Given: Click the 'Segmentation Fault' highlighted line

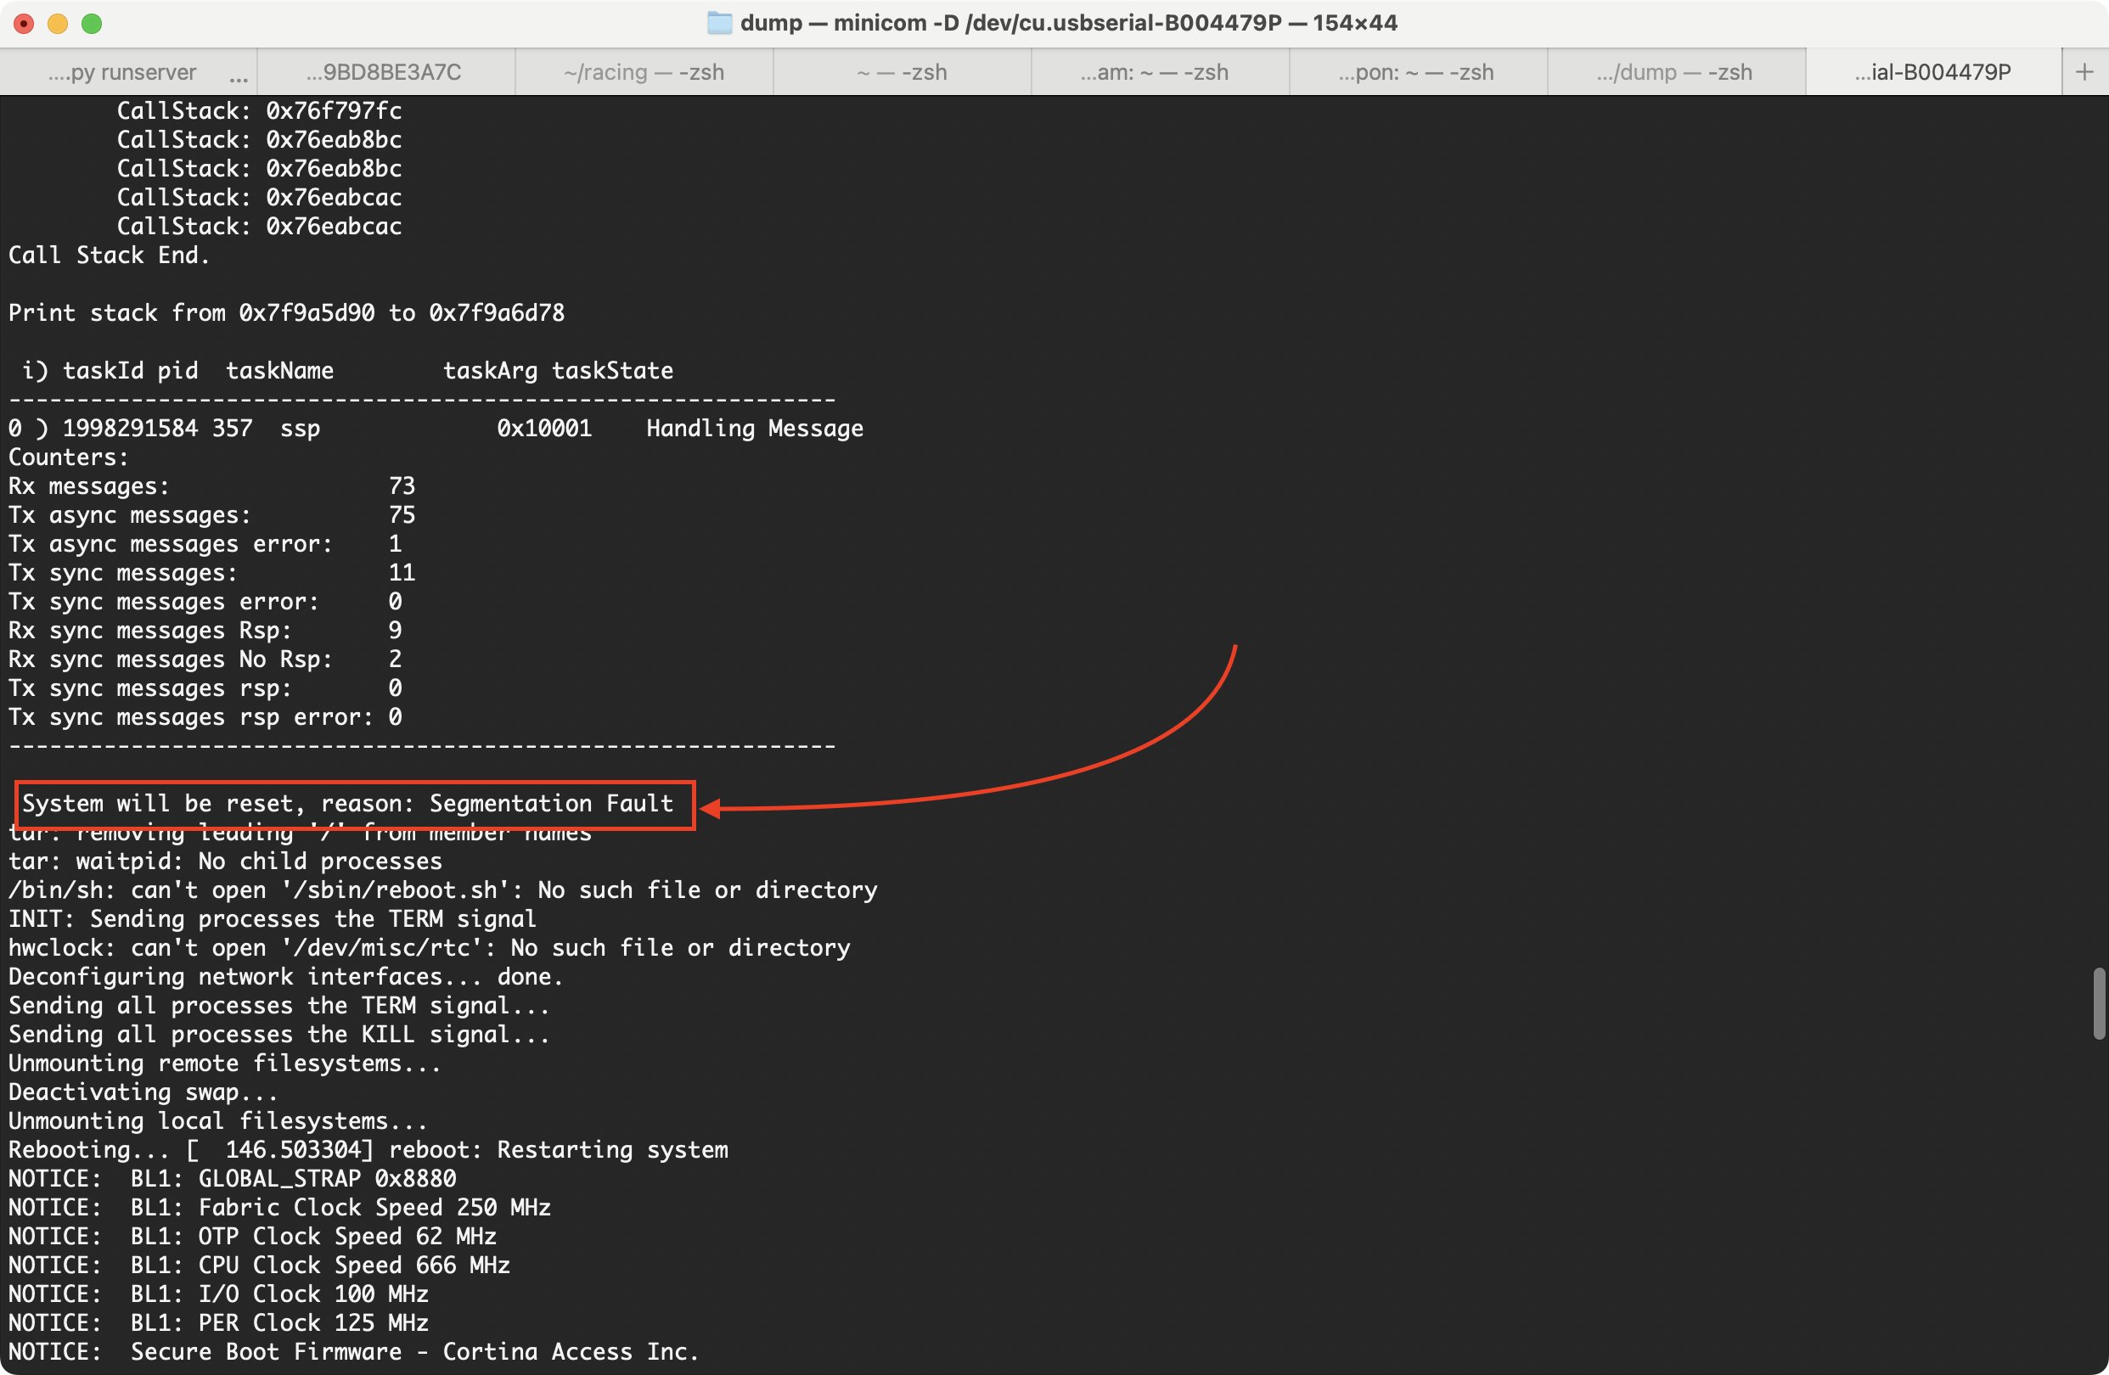Looking at the screenshot, I should [x=347, y=804].
